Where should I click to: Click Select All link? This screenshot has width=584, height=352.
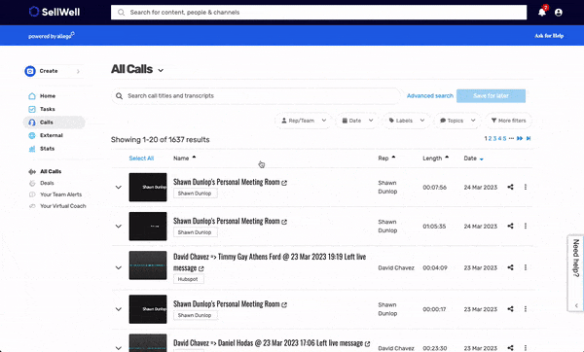pos(141,158)
